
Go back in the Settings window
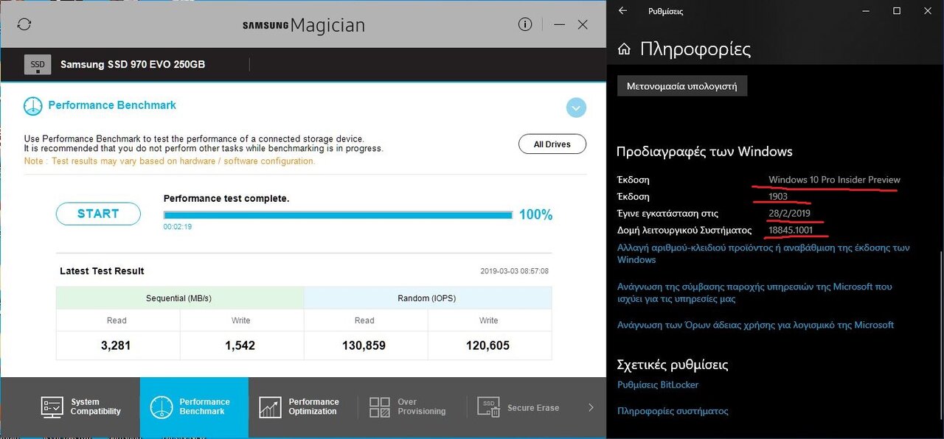pos(623,11)
